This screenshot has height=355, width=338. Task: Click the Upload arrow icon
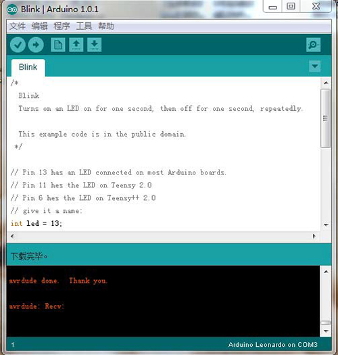[x=36, y=45]
